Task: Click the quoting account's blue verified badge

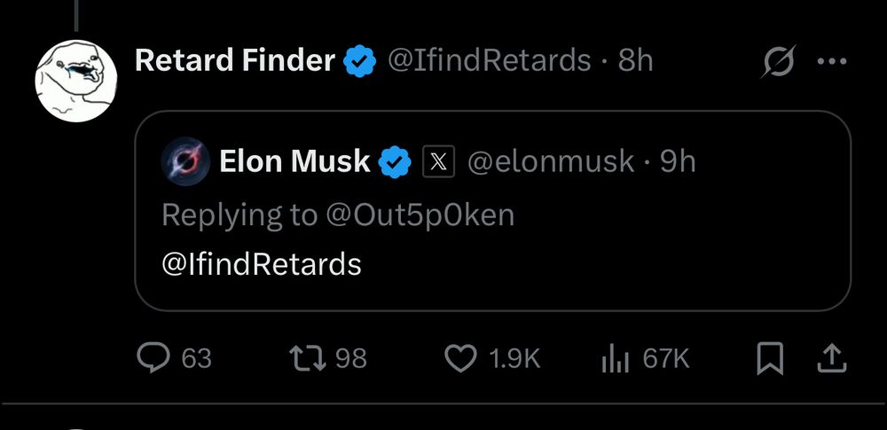Action: [x=360, y=61]
